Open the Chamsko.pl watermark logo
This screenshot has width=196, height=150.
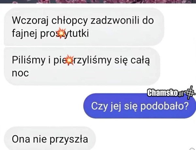171,93
